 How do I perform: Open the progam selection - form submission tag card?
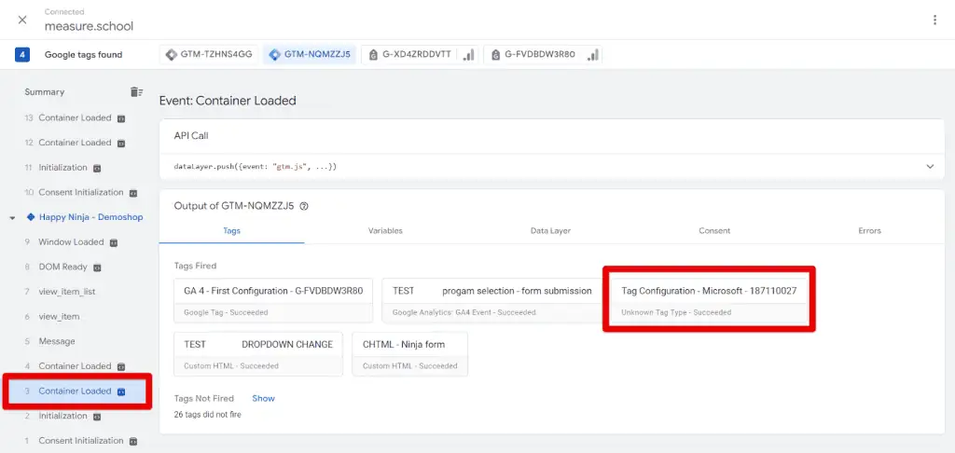click(492, 300)
